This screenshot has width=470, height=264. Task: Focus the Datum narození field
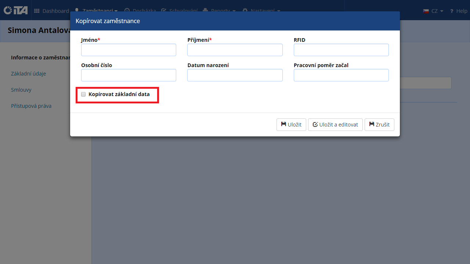[235, 75]
